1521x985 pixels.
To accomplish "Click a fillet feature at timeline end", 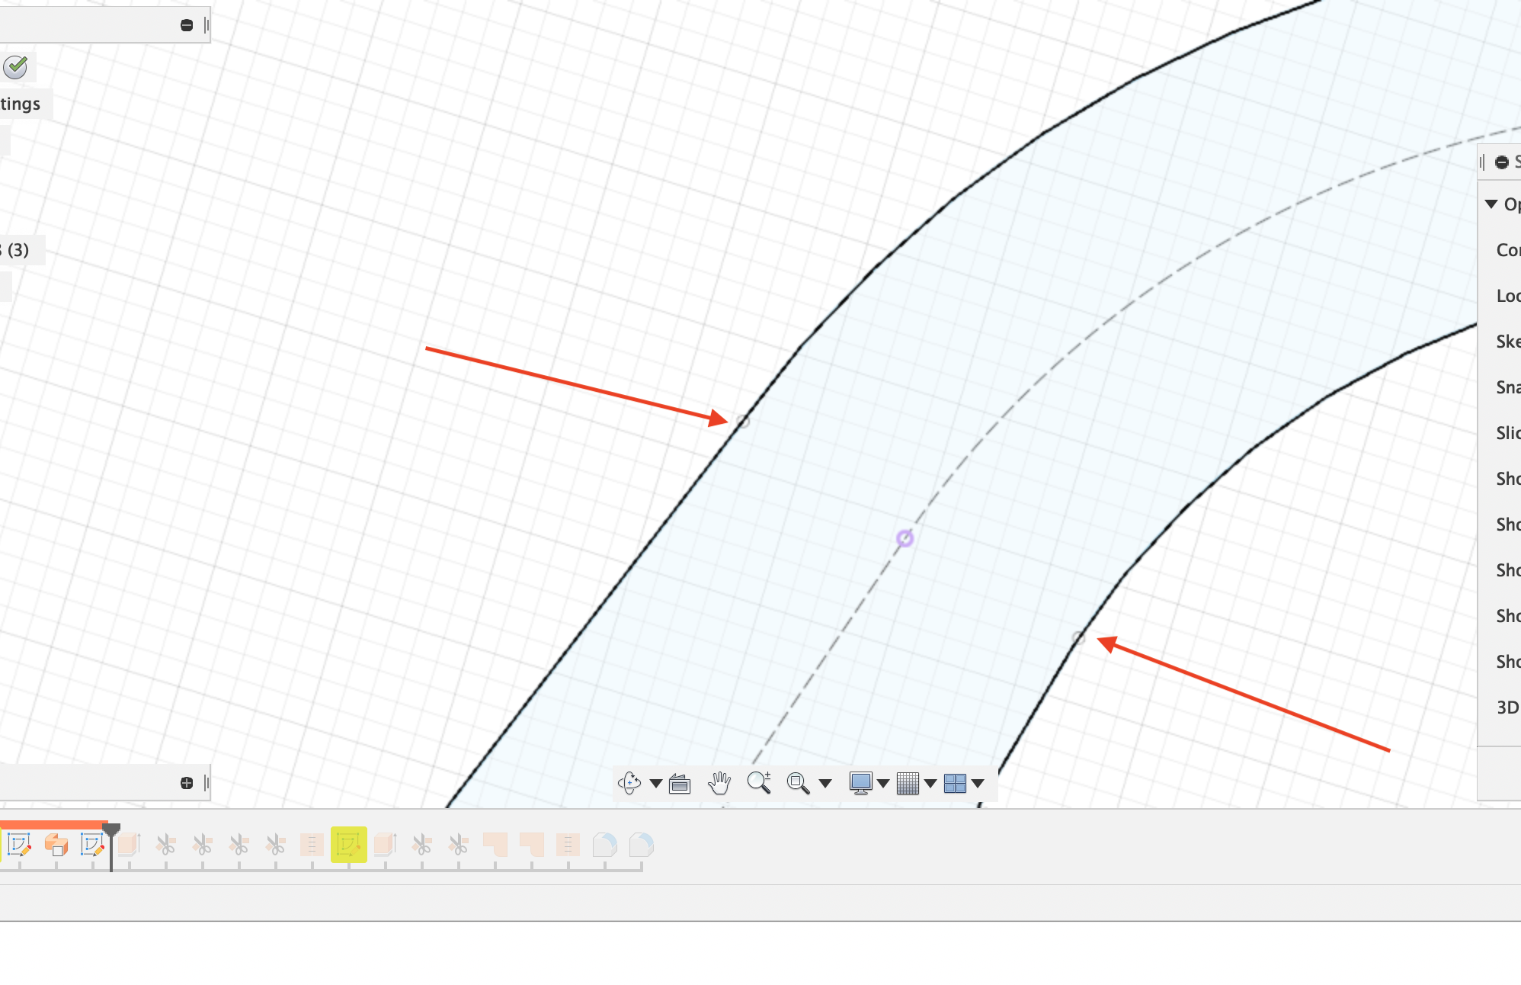I will (x=640, y=844).
